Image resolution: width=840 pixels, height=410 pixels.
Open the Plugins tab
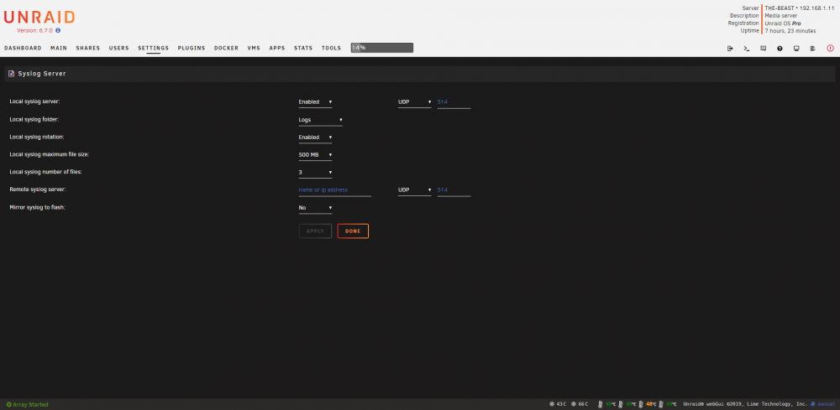(192, 48)
